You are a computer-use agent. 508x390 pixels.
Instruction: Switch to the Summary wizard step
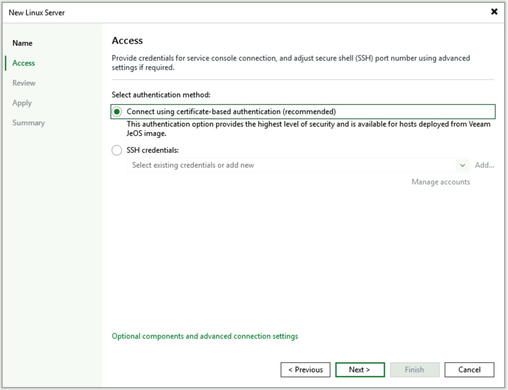29,123
